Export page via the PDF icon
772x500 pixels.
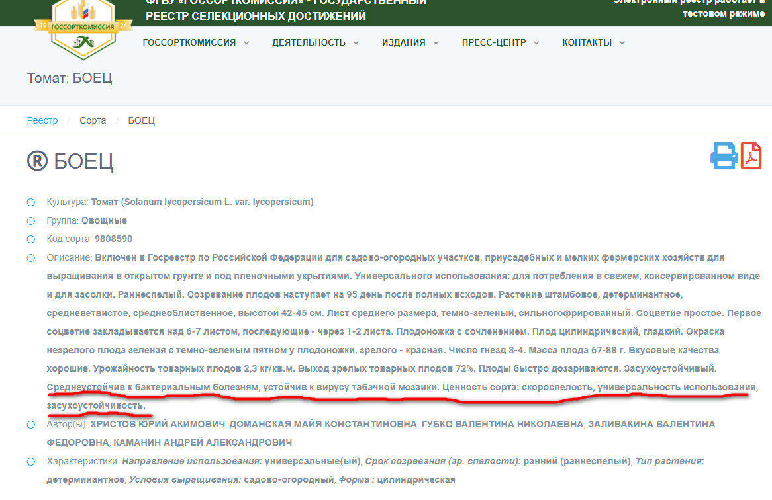click(x=751, y=156)
